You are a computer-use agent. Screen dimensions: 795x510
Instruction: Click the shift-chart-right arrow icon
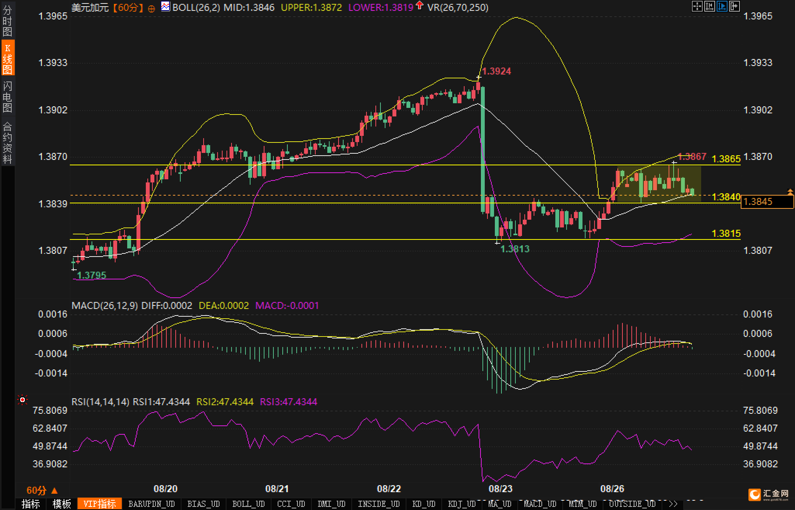[x=734, y=6]
